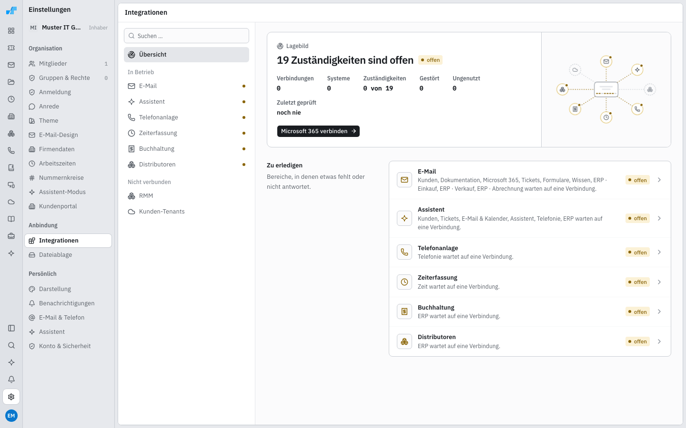Expand the Zeiterfassung to-do row chevron
The image size is (686, 428).
click(x=659, y=282)
